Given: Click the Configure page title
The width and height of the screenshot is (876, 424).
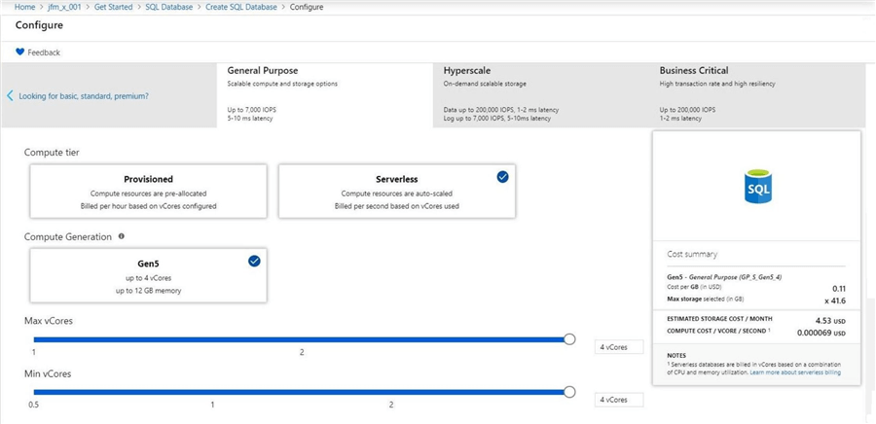Looking at the screenshot, I should point(39,25).
